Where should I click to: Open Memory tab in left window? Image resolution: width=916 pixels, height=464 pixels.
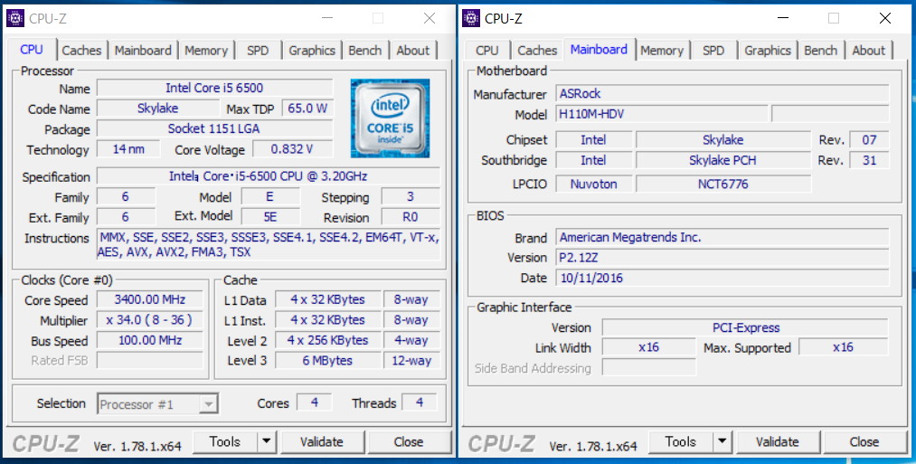point(206,51)
